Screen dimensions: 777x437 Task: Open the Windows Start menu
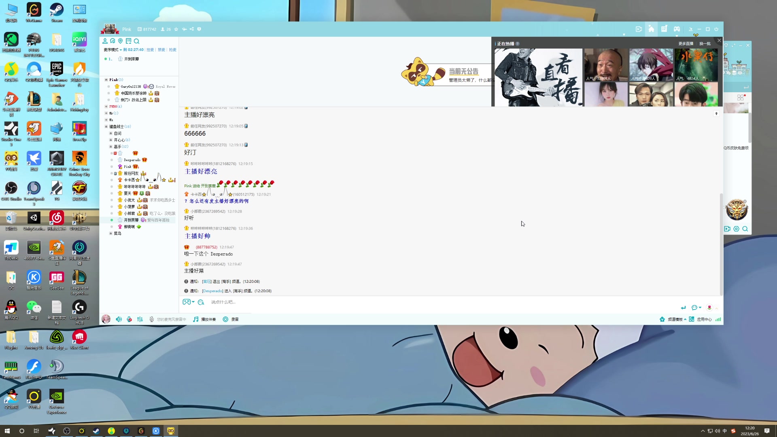click(x=7, y=431)
